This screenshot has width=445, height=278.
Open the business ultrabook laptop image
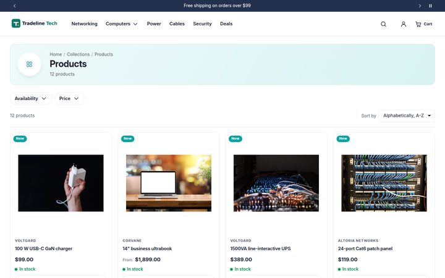(x=169, y=183)
